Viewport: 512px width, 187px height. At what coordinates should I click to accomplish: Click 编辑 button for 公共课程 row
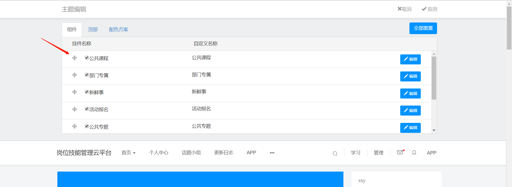[411, 59]
